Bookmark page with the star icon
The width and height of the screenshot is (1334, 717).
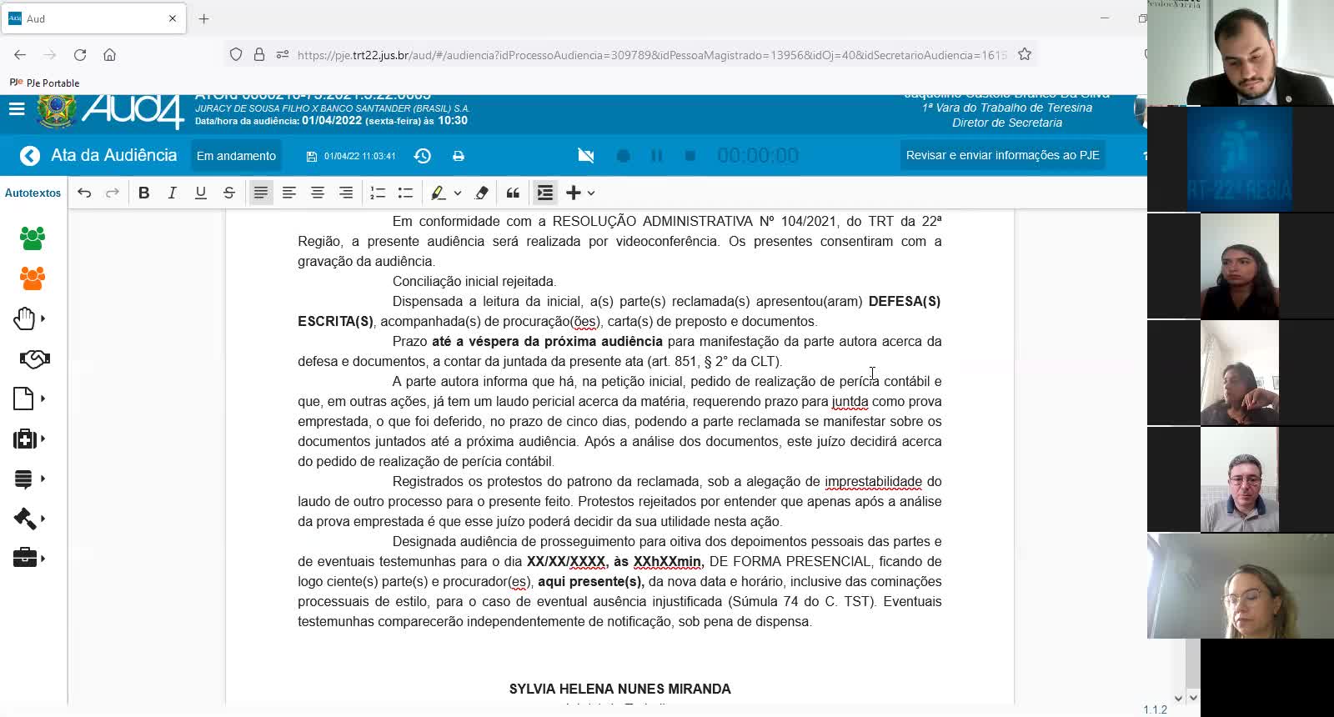(x=1025, y=55)
